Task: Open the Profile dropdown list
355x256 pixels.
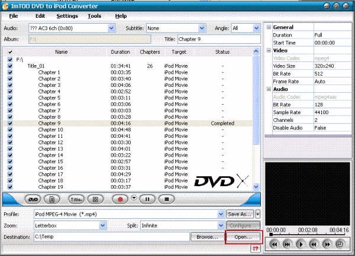Action: click(x=221, y=214)
